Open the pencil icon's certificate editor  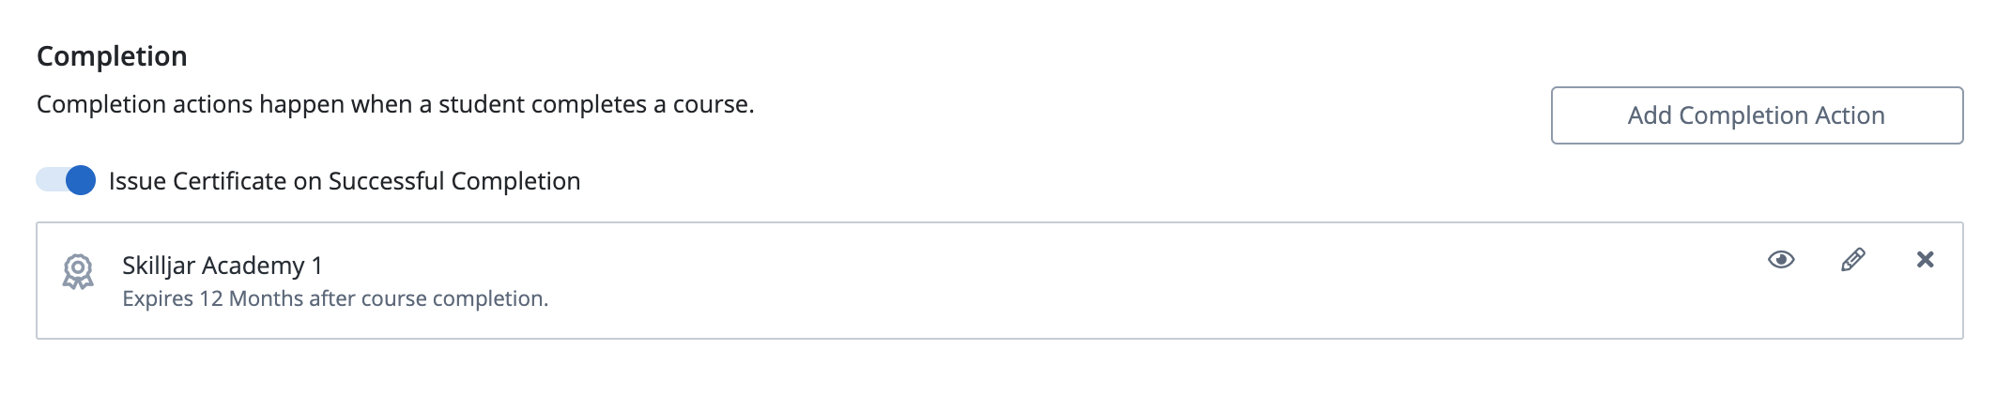(x=1852, y=260)
